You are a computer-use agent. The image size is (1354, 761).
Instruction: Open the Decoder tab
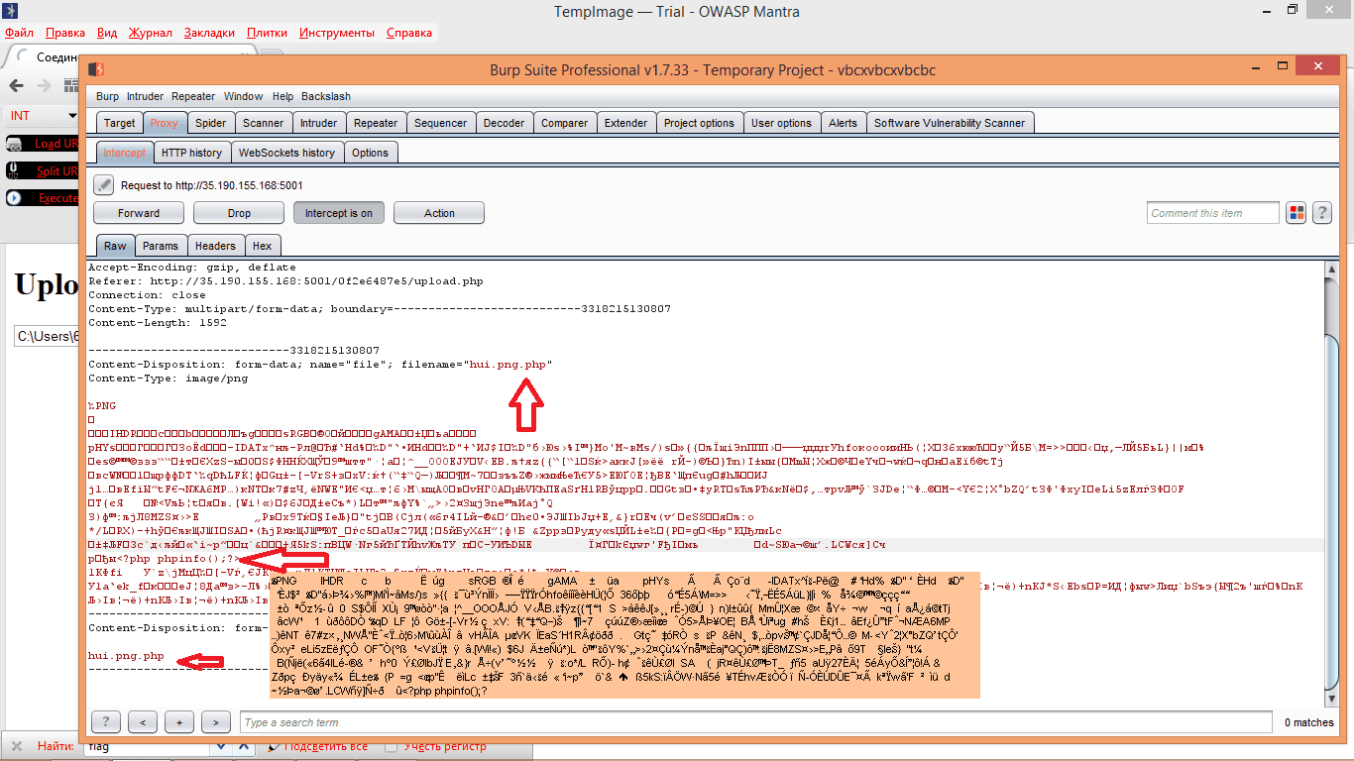pyautogui.click(x=505, y=123)
